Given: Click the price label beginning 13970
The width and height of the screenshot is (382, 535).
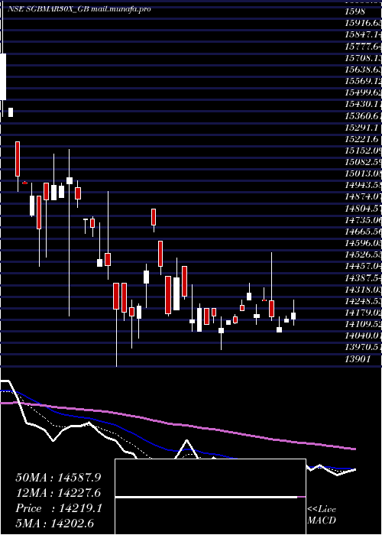Looking at the screenshot, I should pyautogui.click(x=363, y=348).
